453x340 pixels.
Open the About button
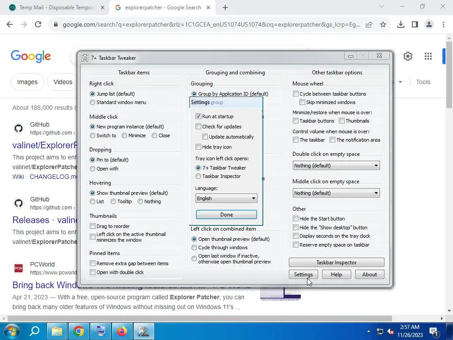pos(369,274)
